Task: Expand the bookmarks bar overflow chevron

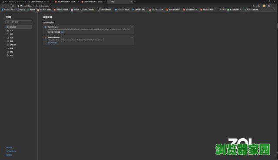Action: tap(274, 10)
